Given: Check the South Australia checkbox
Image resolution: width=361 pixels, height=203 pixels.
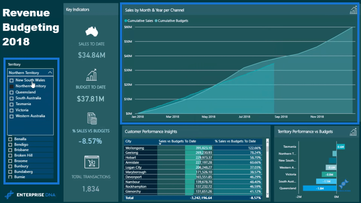Looking at the screenshot, I should (x=11, y=98).
